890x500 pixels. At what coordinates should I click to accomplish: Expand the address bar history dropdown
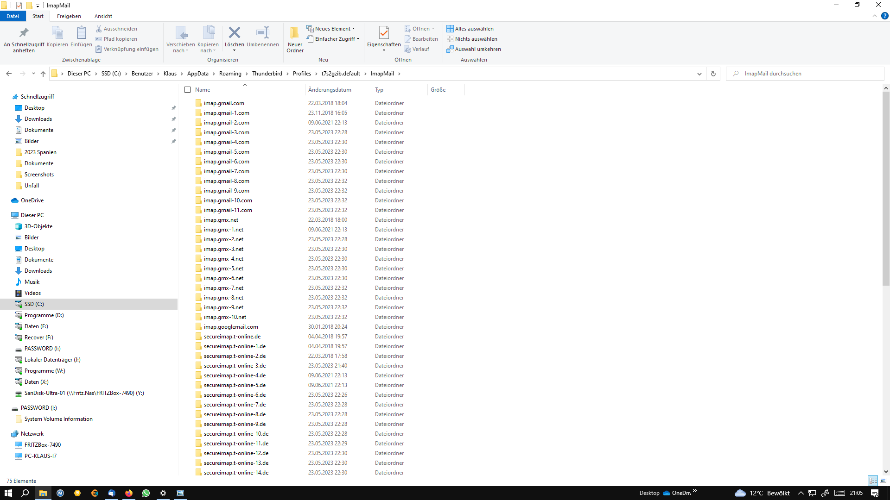(699, 74)
